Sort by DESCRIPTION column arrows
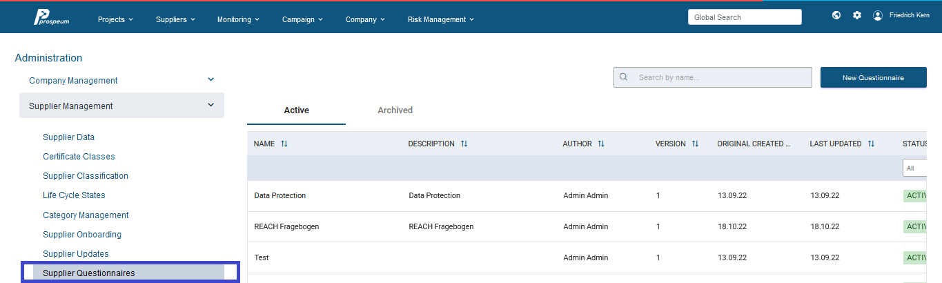 point(464,144)
